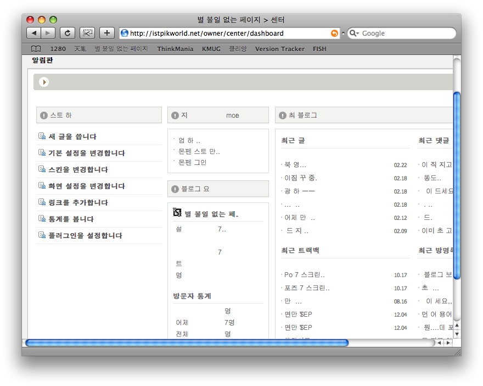Click the horizontal scrollbar thumb
The width and height of the screenshot is (483, 386).
(x=187, y=343)
